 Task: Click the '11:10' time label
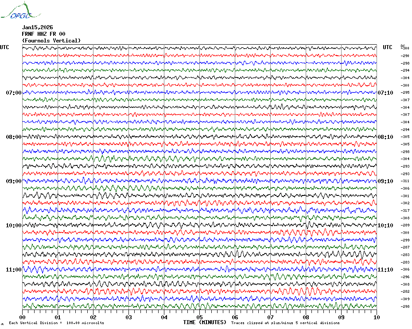pyautogui.click(x=385, y=270)
